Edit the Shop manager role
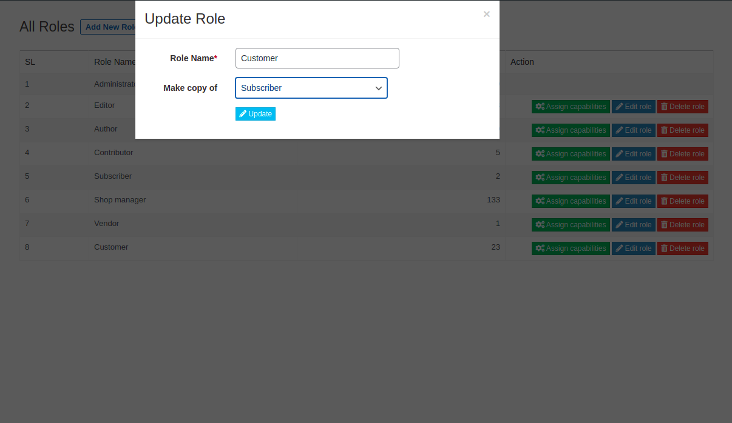 [634, 201]
